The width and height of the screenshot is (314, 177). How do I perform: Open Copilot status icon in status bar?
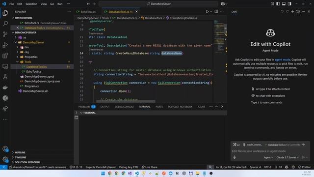click(287, 167)
